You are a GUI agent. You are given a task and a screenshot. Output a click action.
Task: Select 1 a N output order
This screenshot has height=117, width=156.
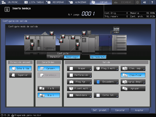[49, 88]
